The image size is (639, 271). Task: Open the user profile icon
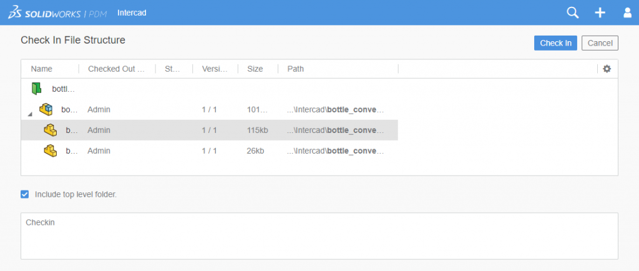coord(627,12)
